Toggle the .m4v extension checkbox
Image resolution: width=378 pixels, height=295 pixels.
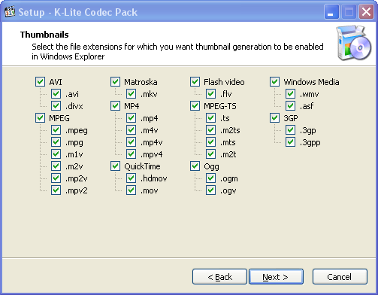pos(131,130)
